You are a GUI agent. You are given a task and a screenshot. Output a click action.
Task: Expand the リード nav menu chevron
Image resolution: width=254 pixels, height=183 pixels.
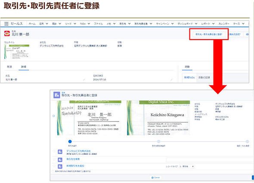[75, 24]
